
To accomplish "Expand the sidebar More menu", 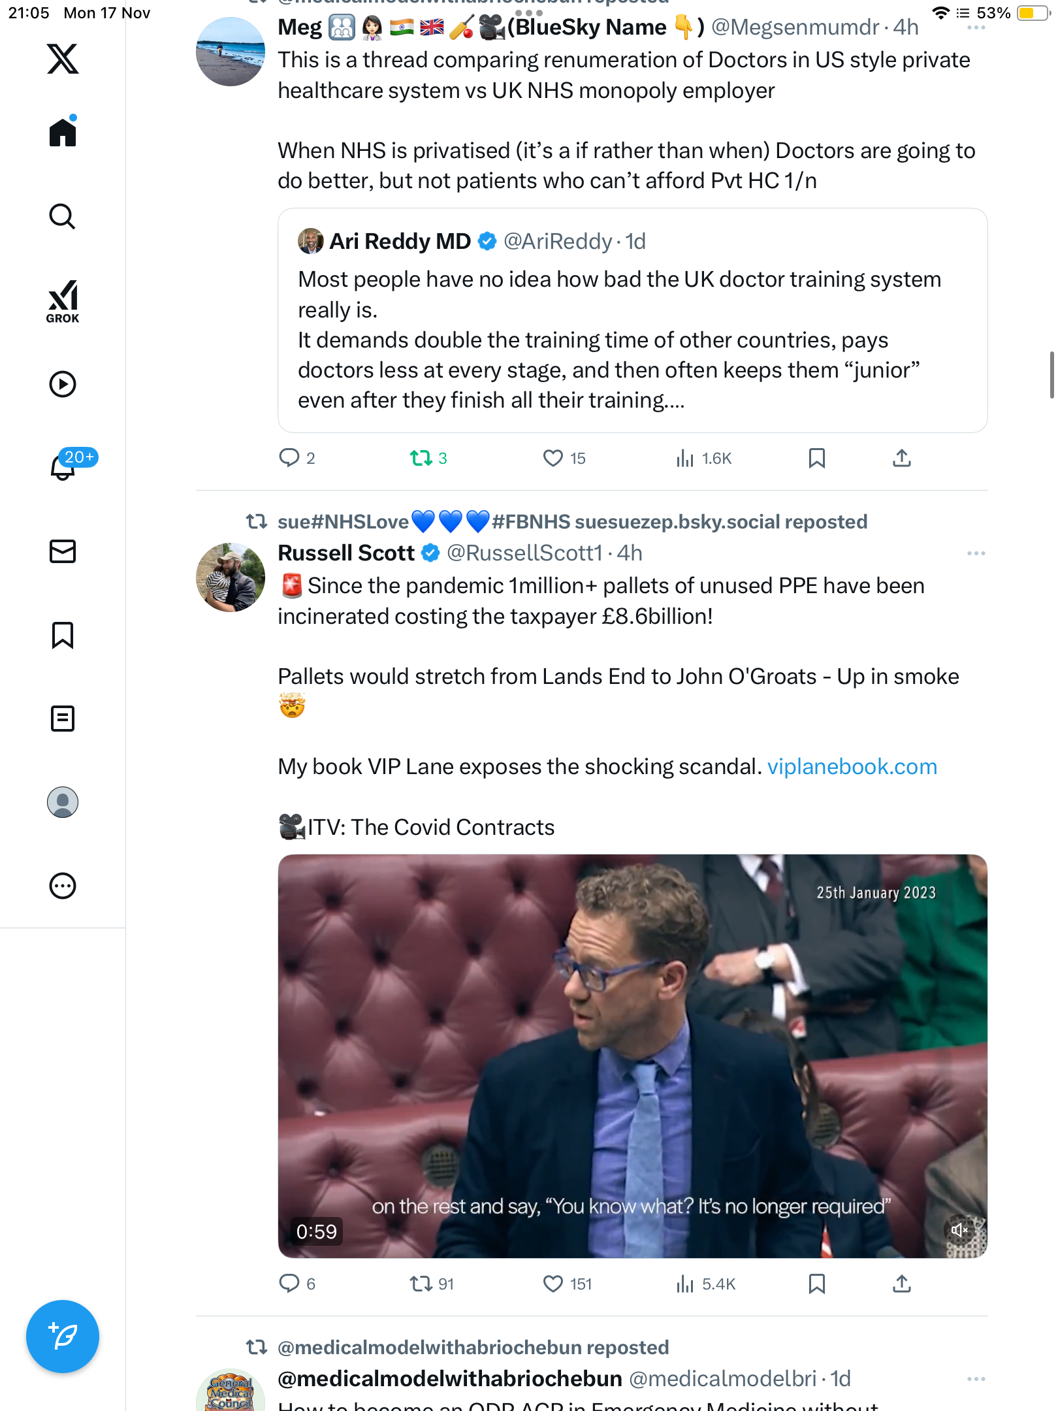I will tap(63, 886).
